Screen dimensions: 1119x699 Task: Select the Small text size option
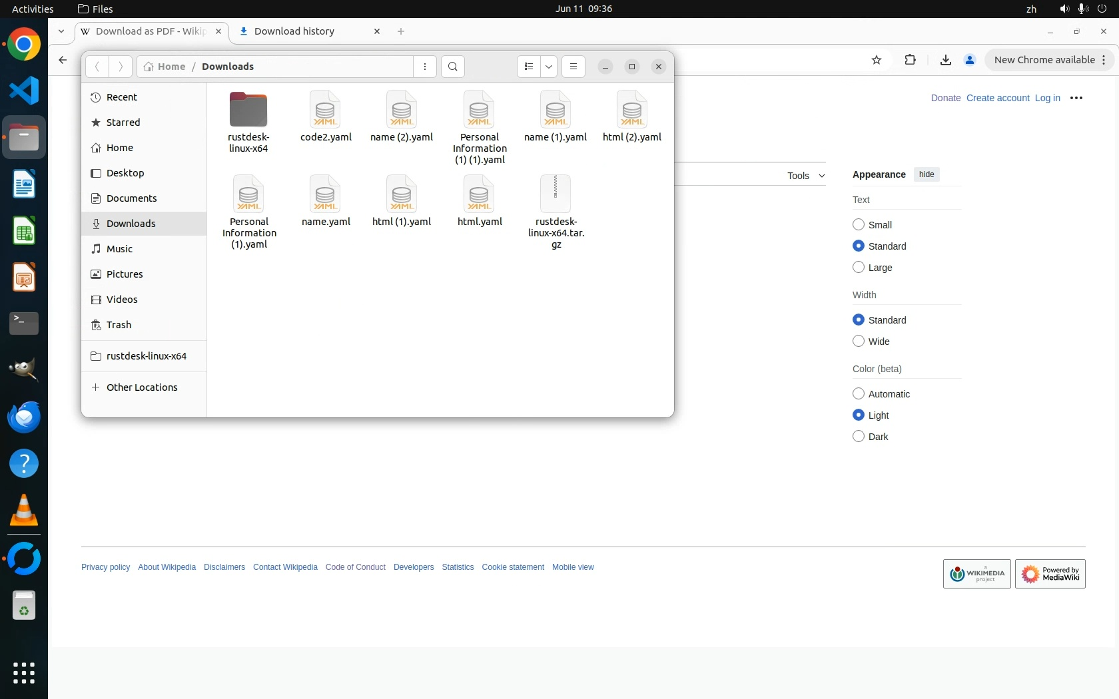click(x=859, y=225)
